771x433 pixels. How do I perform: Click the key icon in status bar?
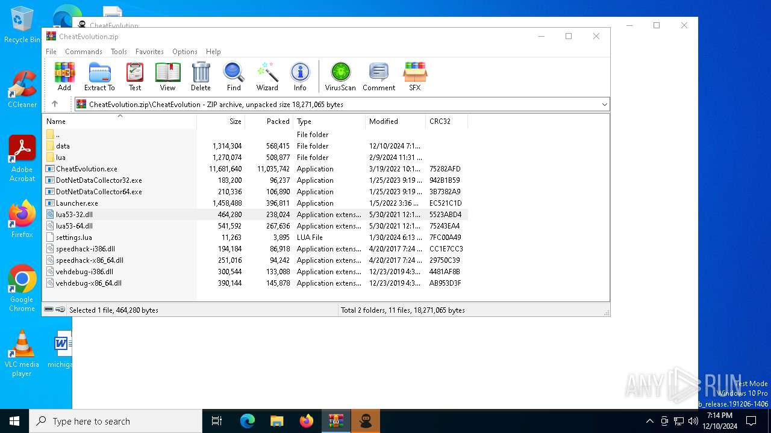(x=60, y=310)
